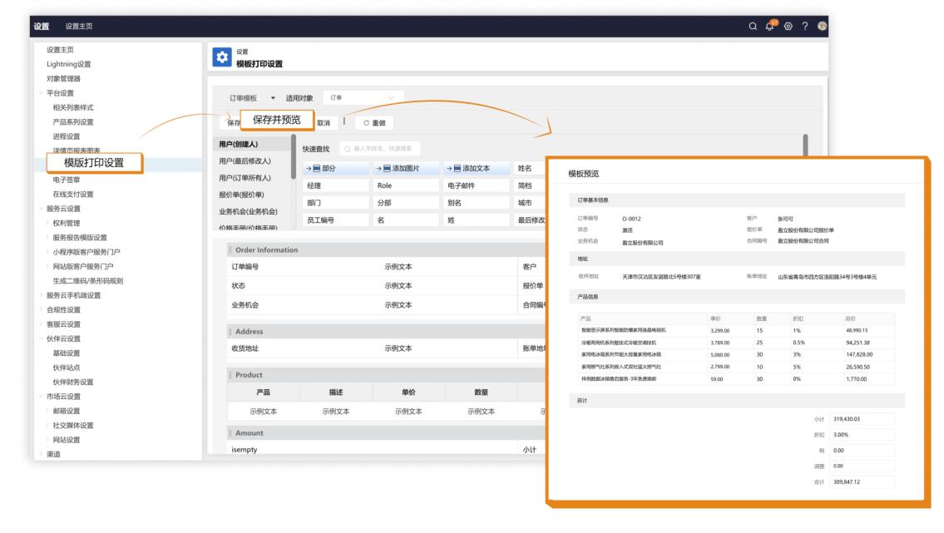Select 对象管理器 in the sidebar
Image resolution: width=944 pixels, height=533 pixels.
point(63,79)
